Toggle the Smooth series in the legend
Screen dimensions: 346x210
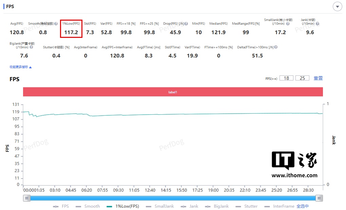coord(88,206)
